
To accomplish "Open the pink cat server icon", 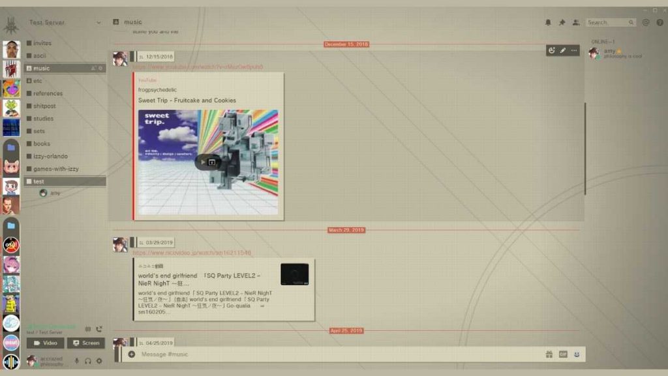I will [11, 166].
